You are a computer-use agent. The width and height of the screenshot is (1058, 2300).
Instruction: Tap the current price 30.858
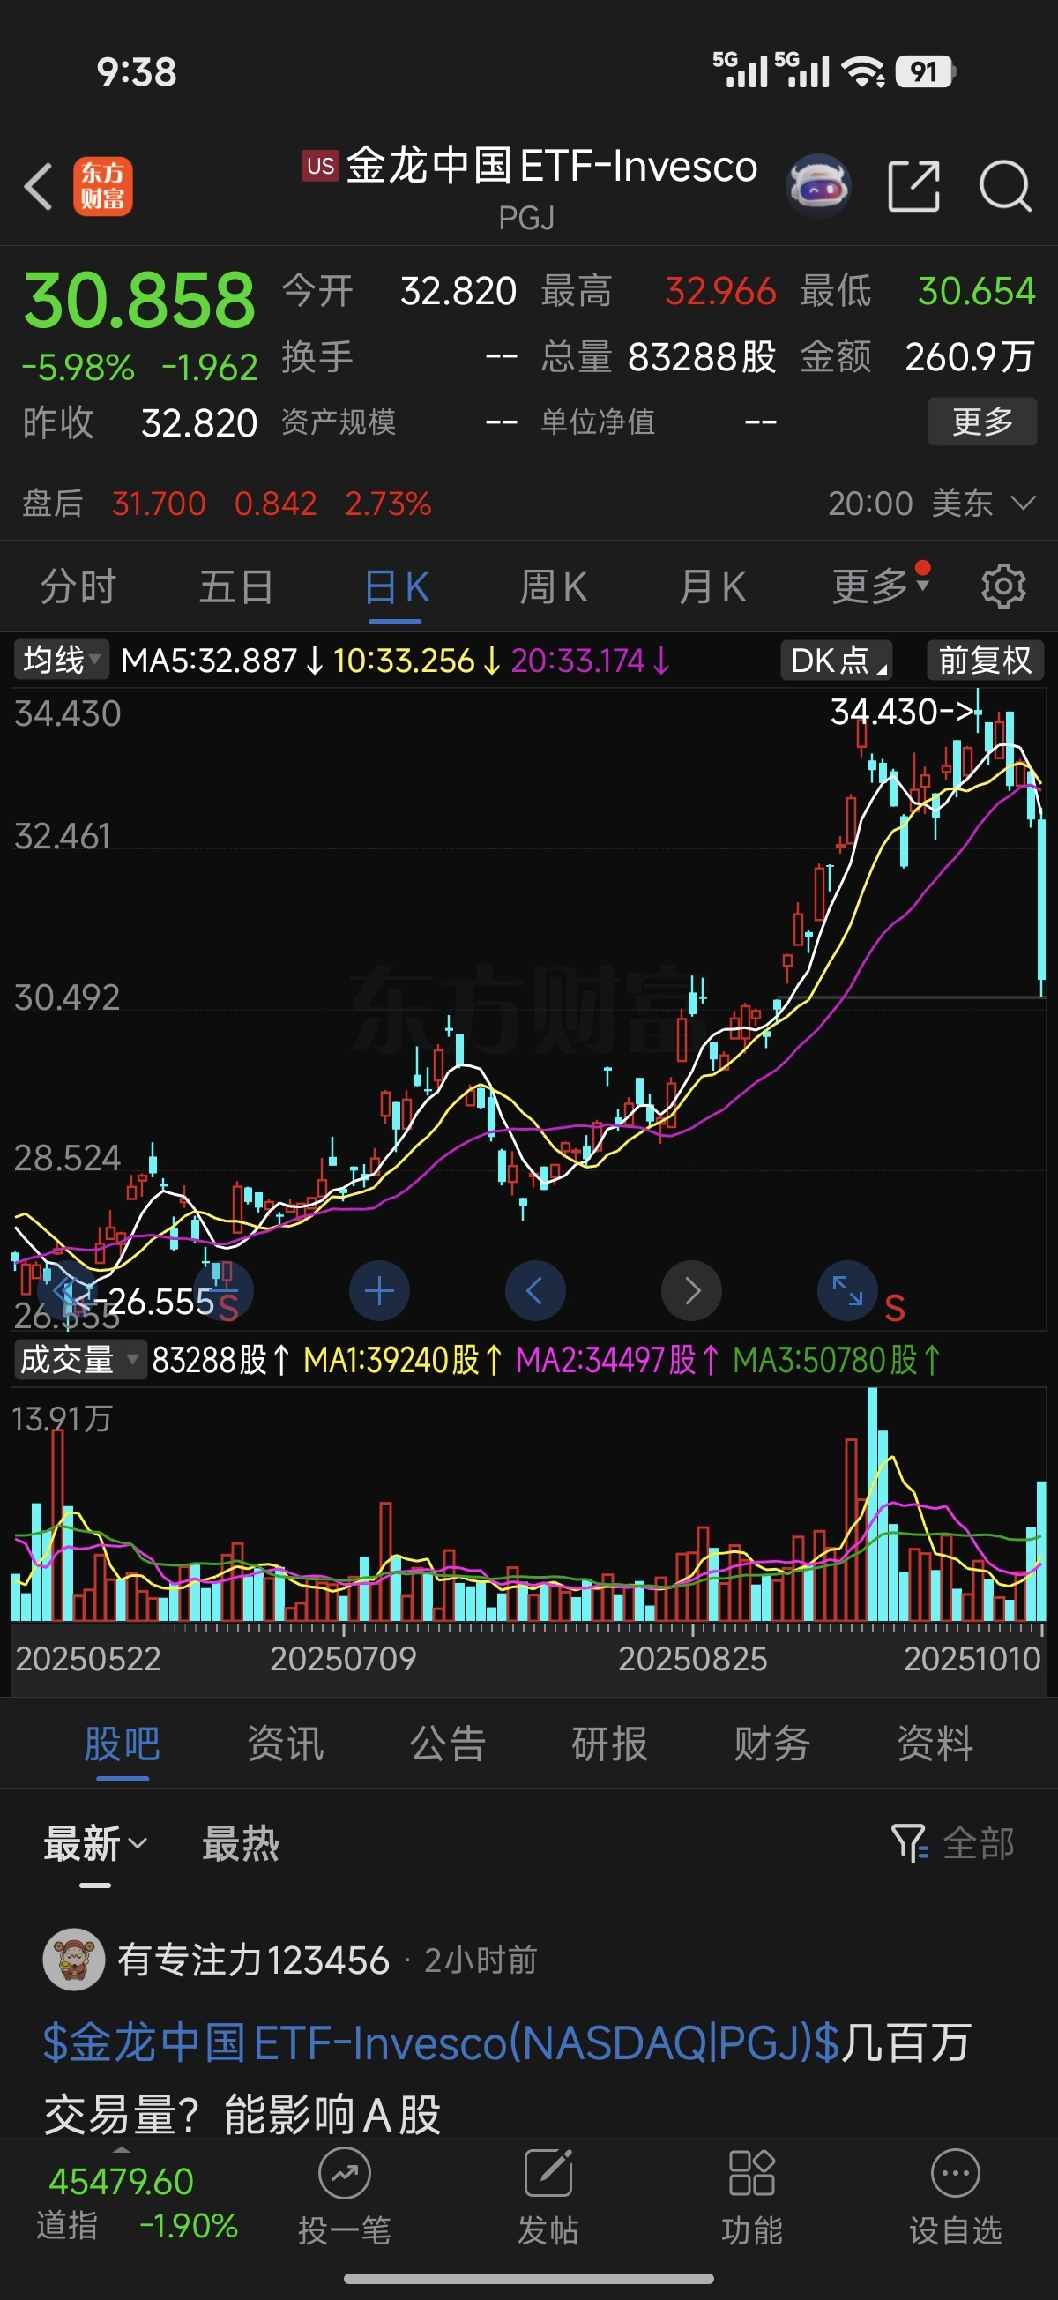(139, 300)
